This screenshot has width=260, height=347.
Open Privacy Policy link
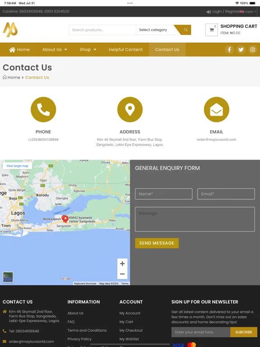79,339
